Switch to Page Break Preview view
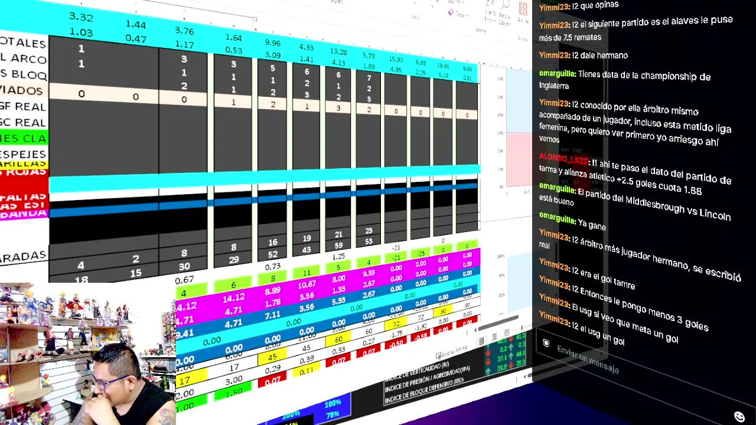The height and width of the screenshot is (425, 756). [x=507, y=334]
